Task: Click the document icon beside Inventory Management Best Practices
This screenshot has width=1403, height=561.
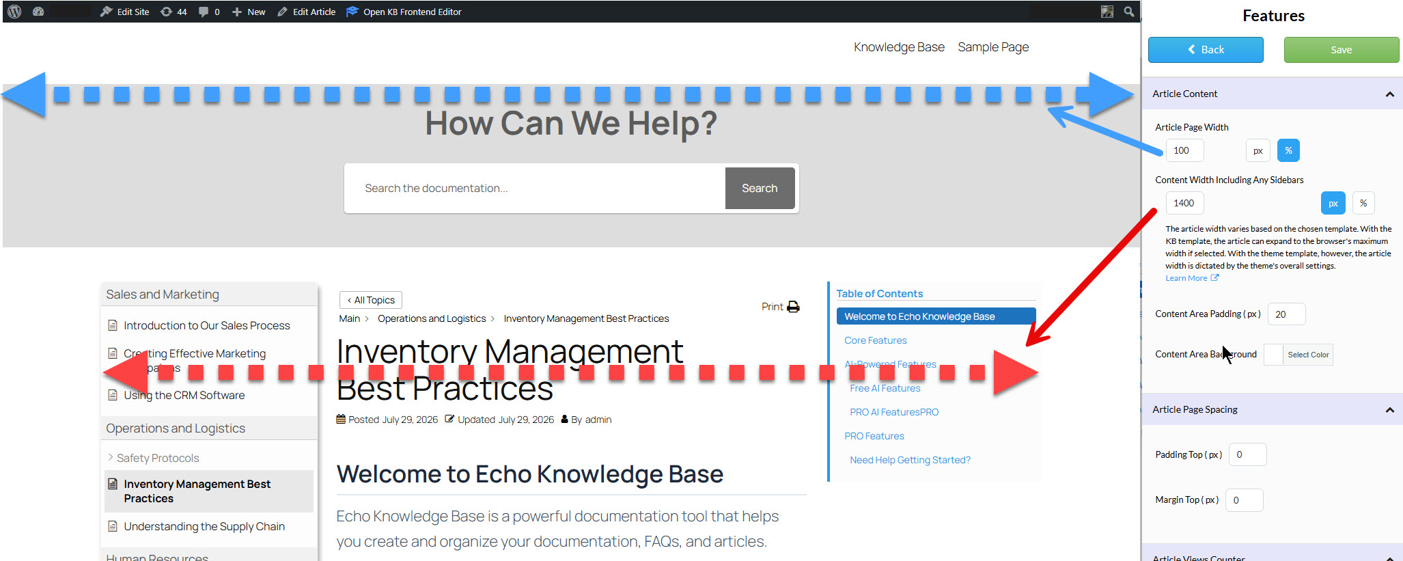Action: pos(113,484)
